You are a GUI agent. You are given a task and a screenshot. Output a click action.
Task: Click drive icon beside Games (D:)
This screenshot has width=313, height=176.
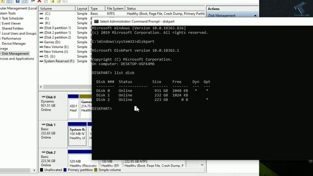coord(41,42)
